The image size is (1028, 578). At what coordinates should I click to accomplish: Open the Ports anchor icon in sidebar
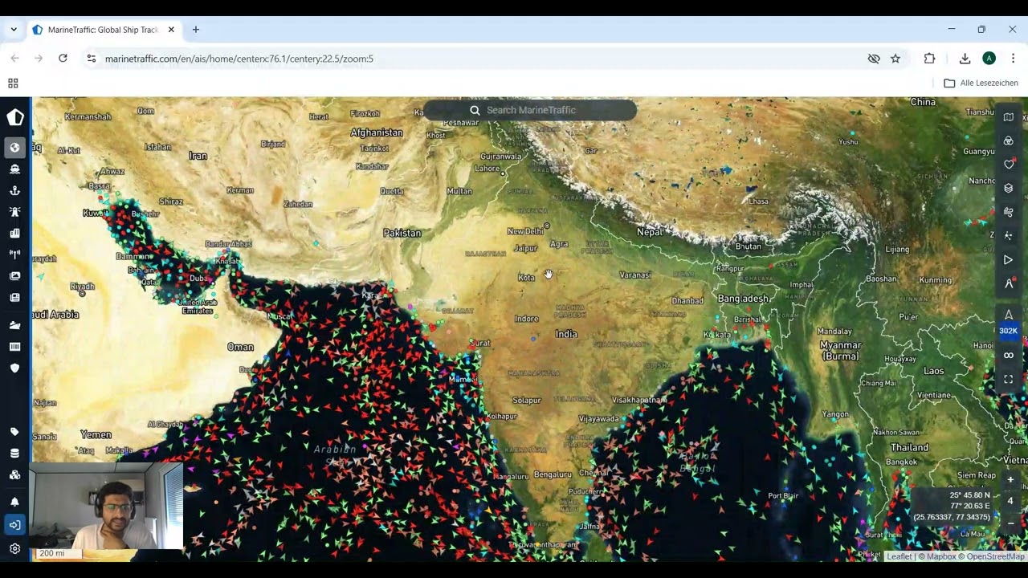[14, 191]
